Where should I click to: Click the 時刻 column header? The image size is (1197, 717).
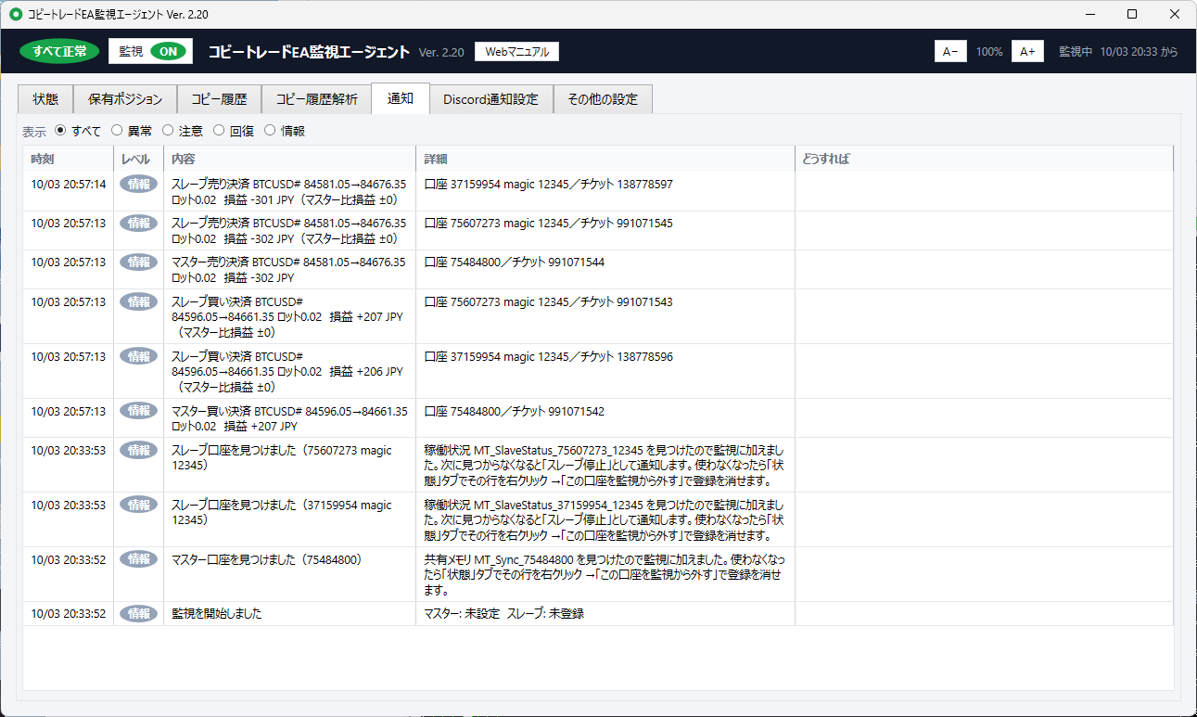[x=68, y=160]
